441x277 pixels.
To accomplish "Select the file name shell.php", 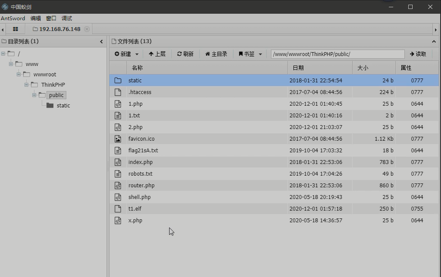I will click(139, 197).
